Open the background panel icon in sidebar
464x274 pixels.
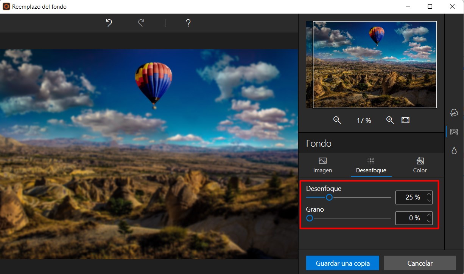(x=454, y=132)
